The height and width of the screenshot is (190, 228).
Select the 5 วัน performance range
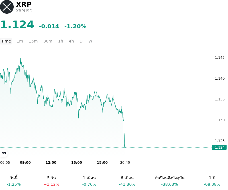52,181
